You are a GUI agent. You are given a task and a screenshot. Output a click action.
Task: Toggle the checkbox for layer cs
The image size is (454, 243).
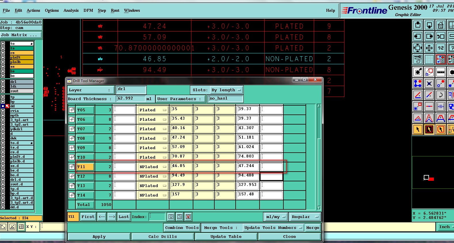point(3,53)
